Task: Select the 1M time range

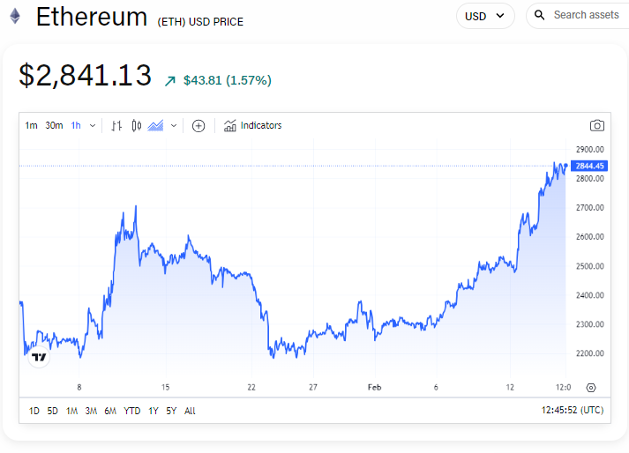Action: pyautogui.click(x=71, y=411)
